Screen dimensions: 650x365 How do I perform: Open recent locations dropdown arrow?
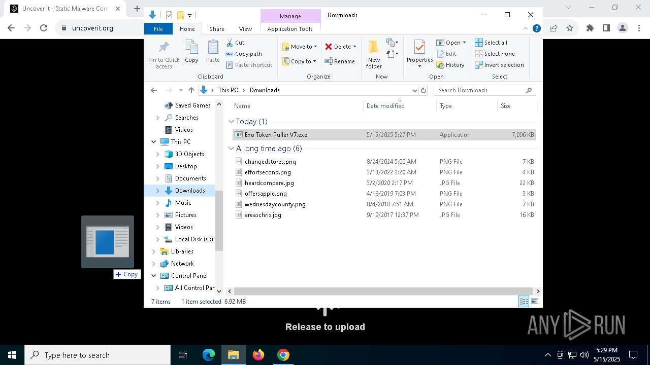pos(181,90)
